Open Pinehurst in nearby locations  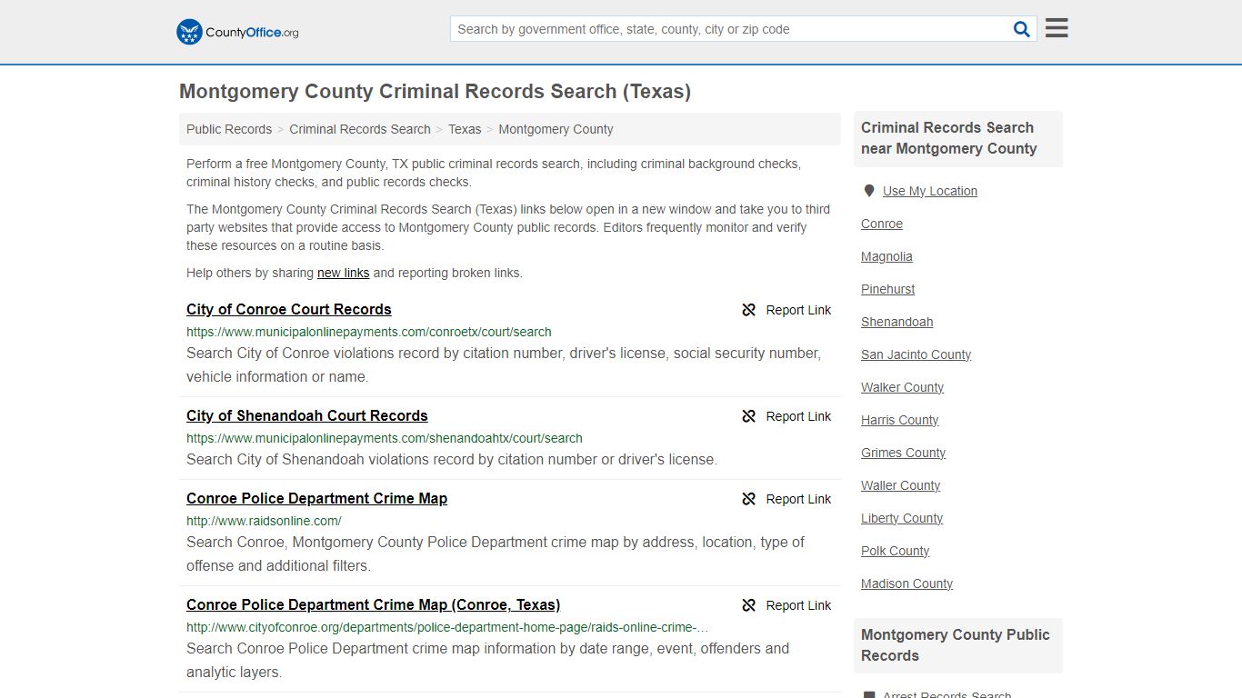(x=888, y=289)
